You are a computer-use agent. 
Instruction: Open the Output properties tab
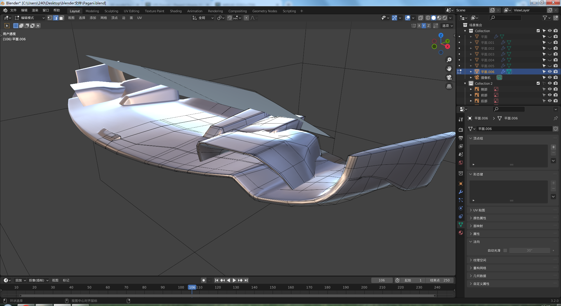(461, 138)
